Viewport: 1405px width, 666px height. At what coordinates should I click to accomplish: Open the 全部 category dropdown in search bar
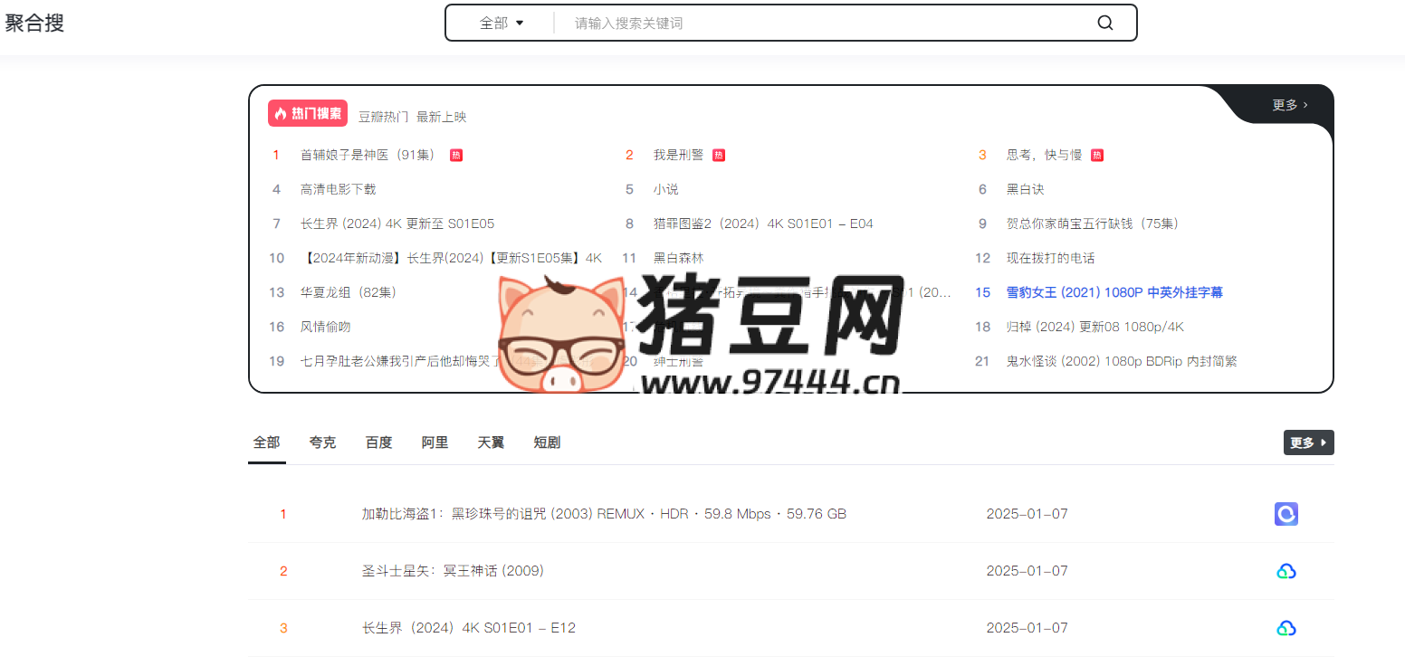(x=502, y=24)
